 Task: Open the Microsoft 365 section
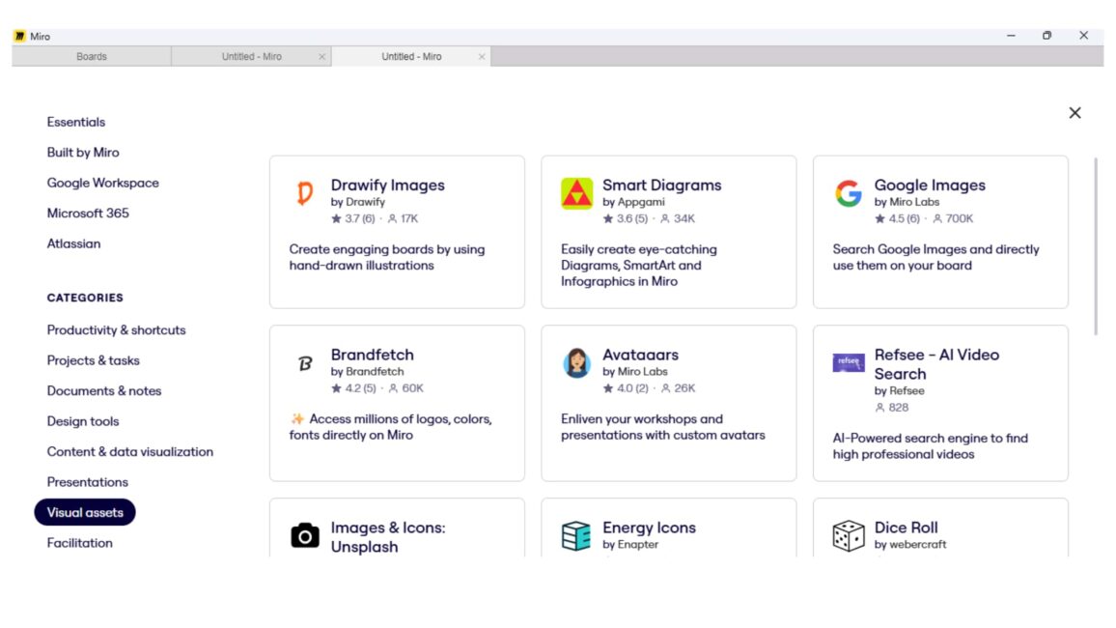88,214
